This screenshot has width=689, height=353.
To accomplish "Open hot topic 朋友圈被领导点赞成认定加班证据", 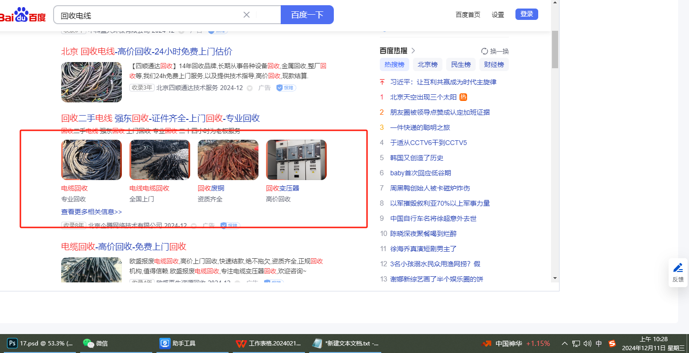I will point(440,112).
